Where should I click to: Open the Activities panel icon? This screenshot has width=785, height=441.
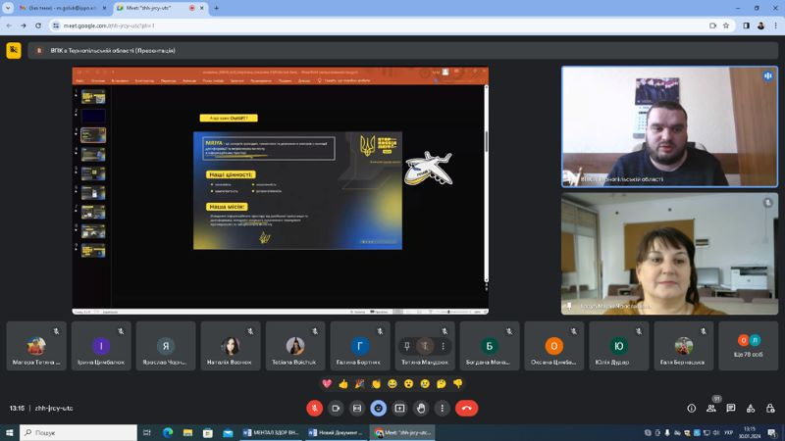[x=751, y=409]
